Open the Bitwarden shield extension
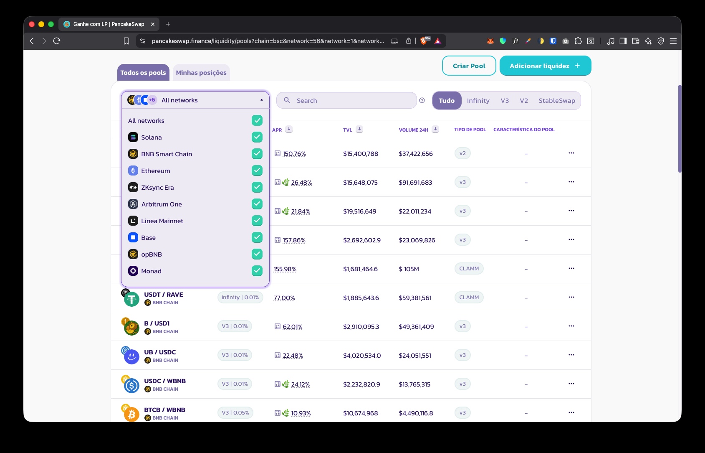The width and height of the screenshot is (705, 453). (x=553, y=41)
